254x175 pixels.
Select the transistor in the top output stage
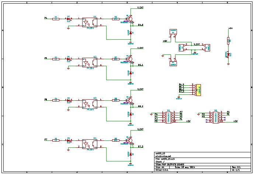pyautogui.click(x=130, y=19)
